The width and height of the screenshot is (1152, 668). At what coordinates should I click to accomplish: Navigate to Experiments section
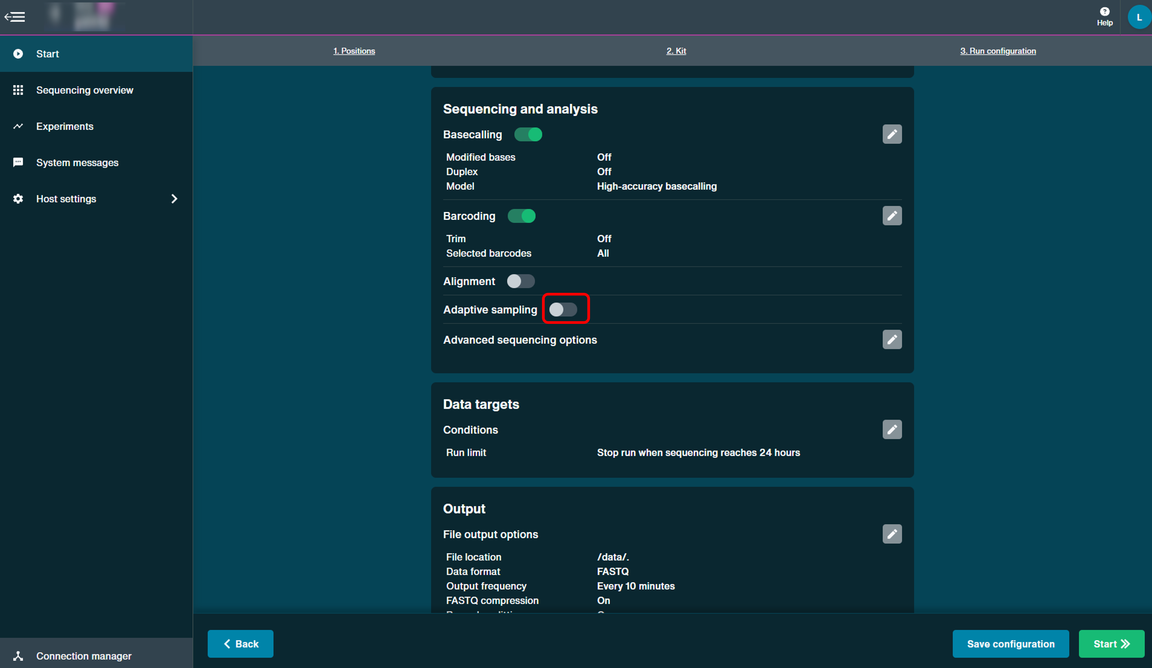point(64,126)
